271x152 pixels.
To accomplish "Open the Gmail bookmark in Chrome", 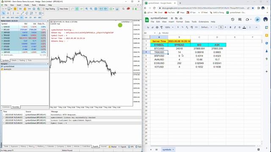I will point(158,13).
